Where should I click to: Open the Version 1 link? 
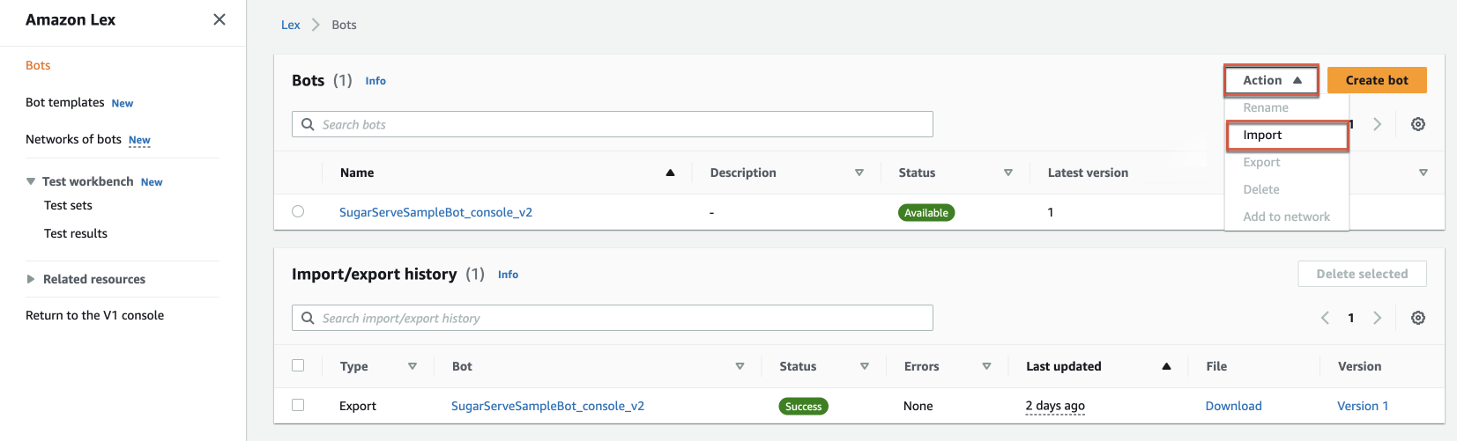pyautogui.click(x=1363, y=406)
